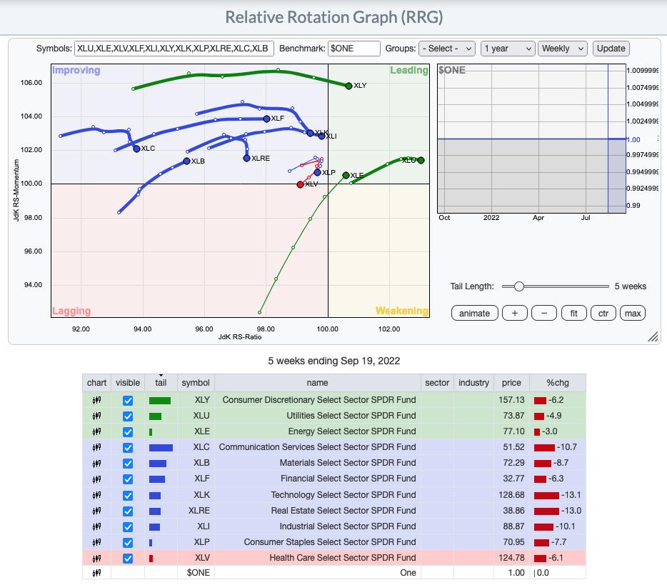The height and width of the screenshot is (585, 667).
Task: Click the Symbols input field
Action: pos(174,49)
